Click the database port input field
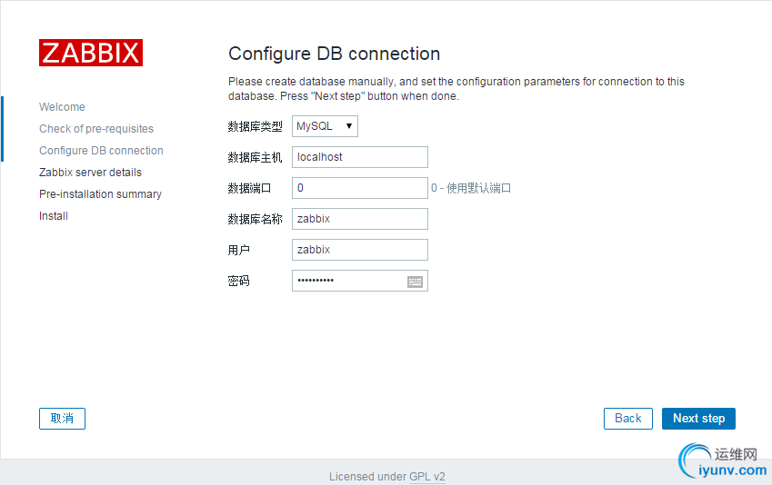772x485 pixels. [359, 188]
